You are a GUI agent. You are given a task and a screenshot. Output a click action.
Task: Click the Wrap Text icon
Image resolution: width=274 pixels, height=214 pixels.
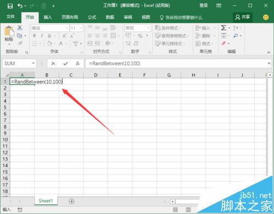[x=113, y=28]
